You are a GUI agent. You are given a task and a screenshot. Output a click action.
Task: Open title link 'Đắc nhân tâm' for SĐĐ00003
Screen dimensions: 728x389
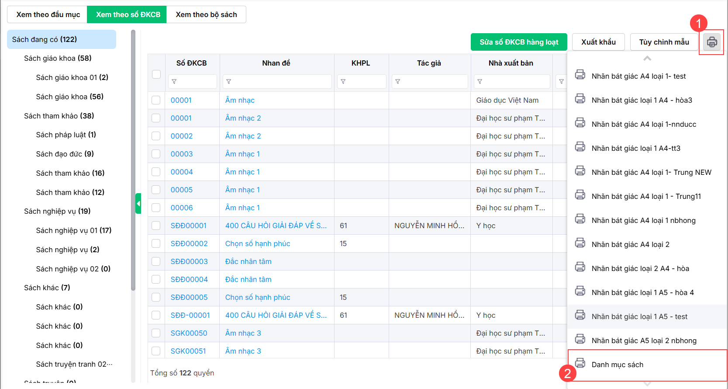[x=248, y=261]
